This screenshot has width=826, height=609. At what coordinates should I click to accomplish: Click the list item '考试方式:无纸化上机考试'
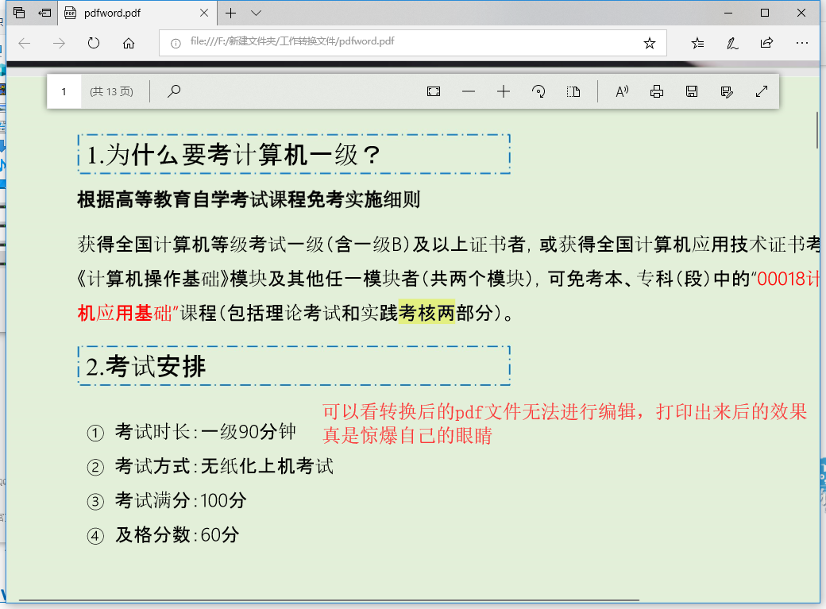[225, 466]
